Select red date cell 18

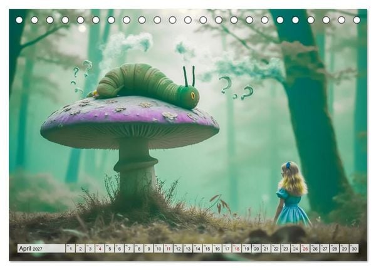click(x=237, y=249)
